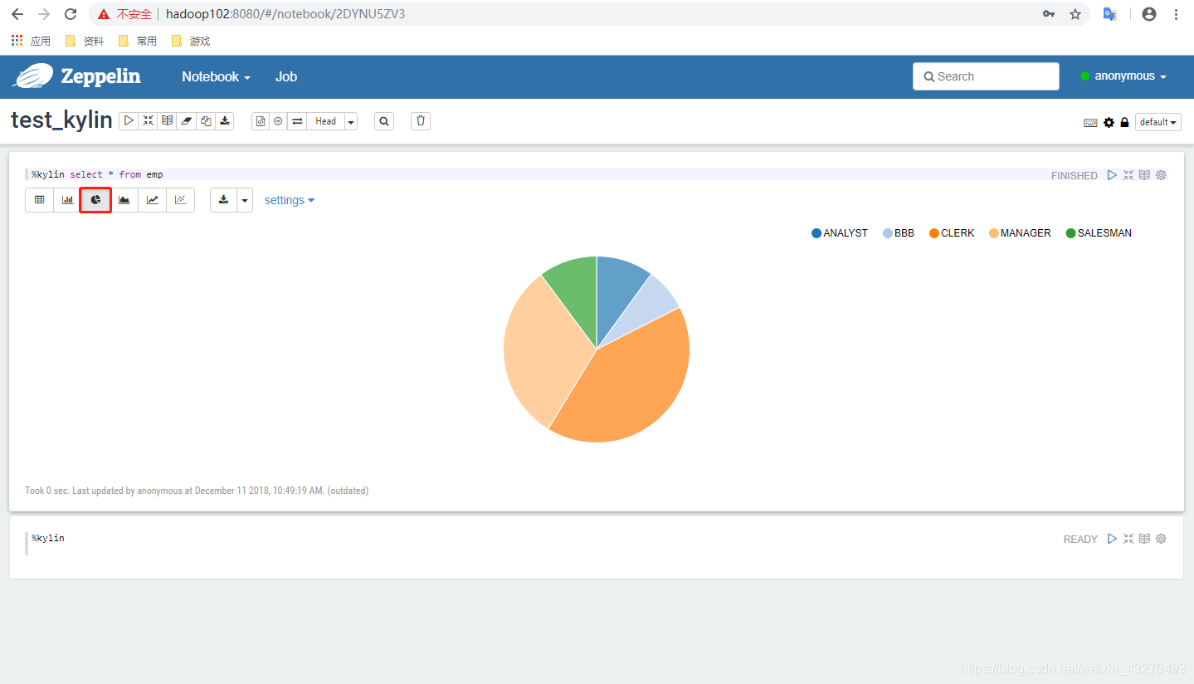This screenshot has height=684, width=1194.
Task: Focus the Search input field
Action: click(986, 76)
